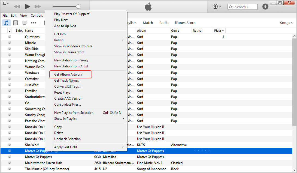Set star rating dots on Master Of Puppets row
This screenshot has width=297, height=173.
point(202,151)
